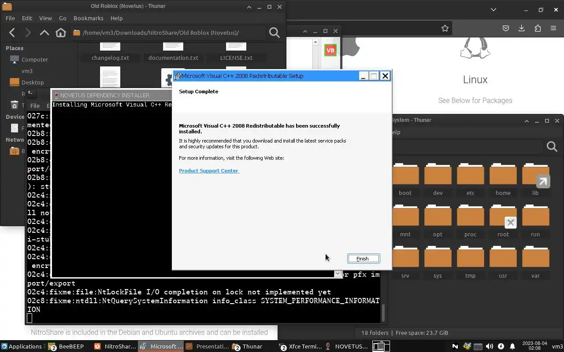Open run folder in File System Thunar
This screenshot has width=564, height=352.
click(535, 220)
